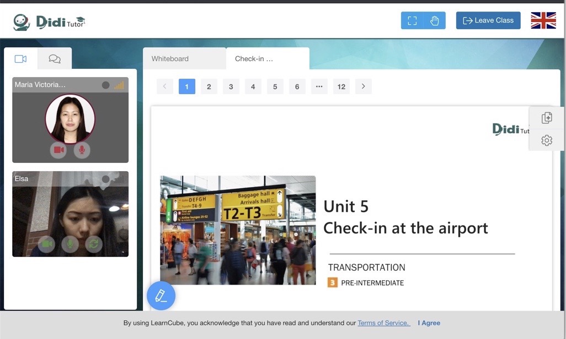Screen dimensions: 566x339
Task: Enter fullscreen mode
Action: tap(412, 20)
